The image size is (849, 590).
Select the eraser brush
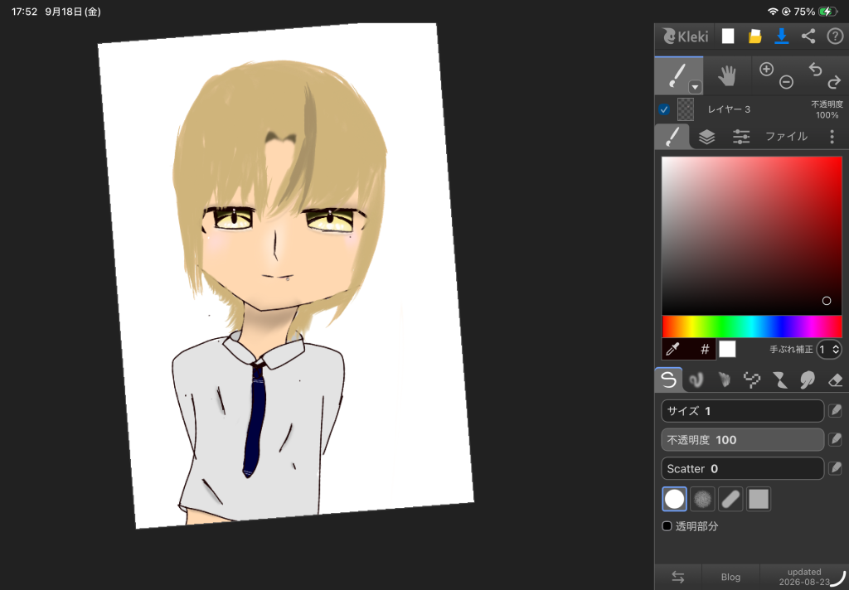(x=836, y=380)
